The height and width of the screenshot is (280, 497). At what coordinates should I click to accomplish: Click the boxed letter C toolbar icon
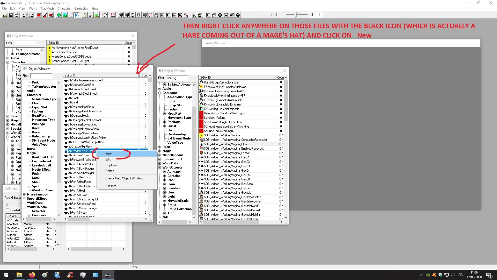tap(208, 15)
